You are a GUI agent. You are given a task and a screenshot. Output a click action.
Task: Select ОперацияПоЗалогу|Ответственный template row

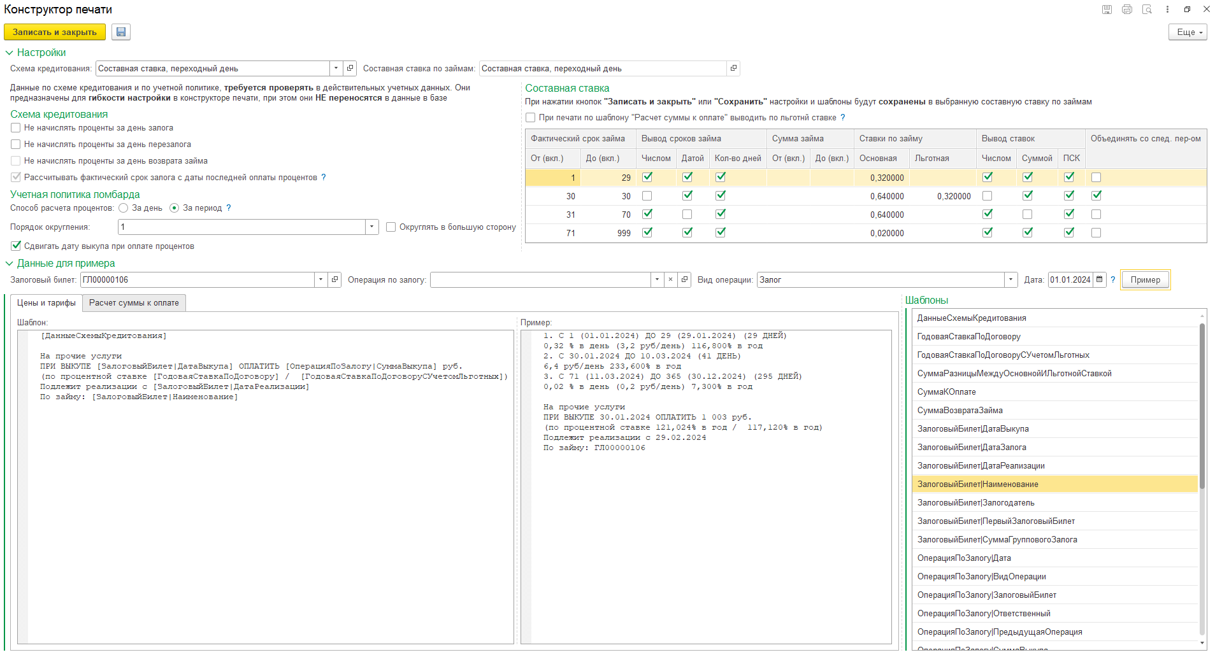pyautogui.click(x=1055, y=614)
